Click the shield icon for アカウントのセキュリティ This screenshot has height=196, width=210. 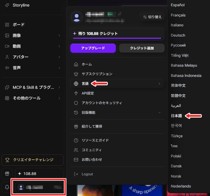tap(76, 103)
